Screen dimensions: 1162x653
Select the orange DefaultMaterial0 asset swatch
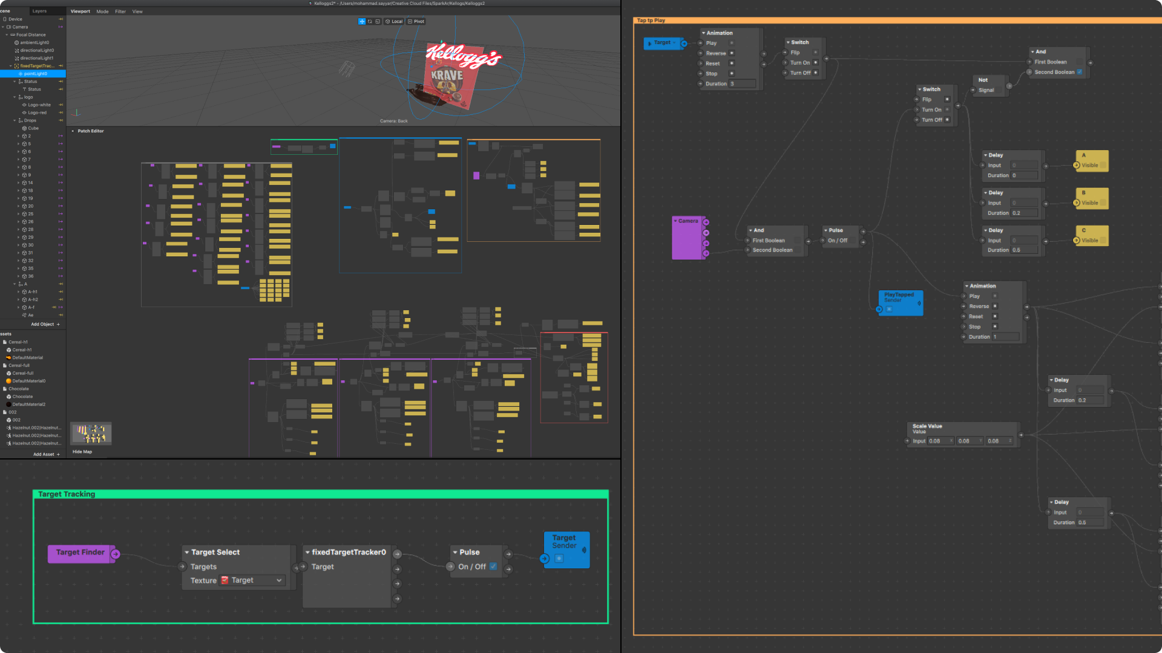(x=8, y=381)
